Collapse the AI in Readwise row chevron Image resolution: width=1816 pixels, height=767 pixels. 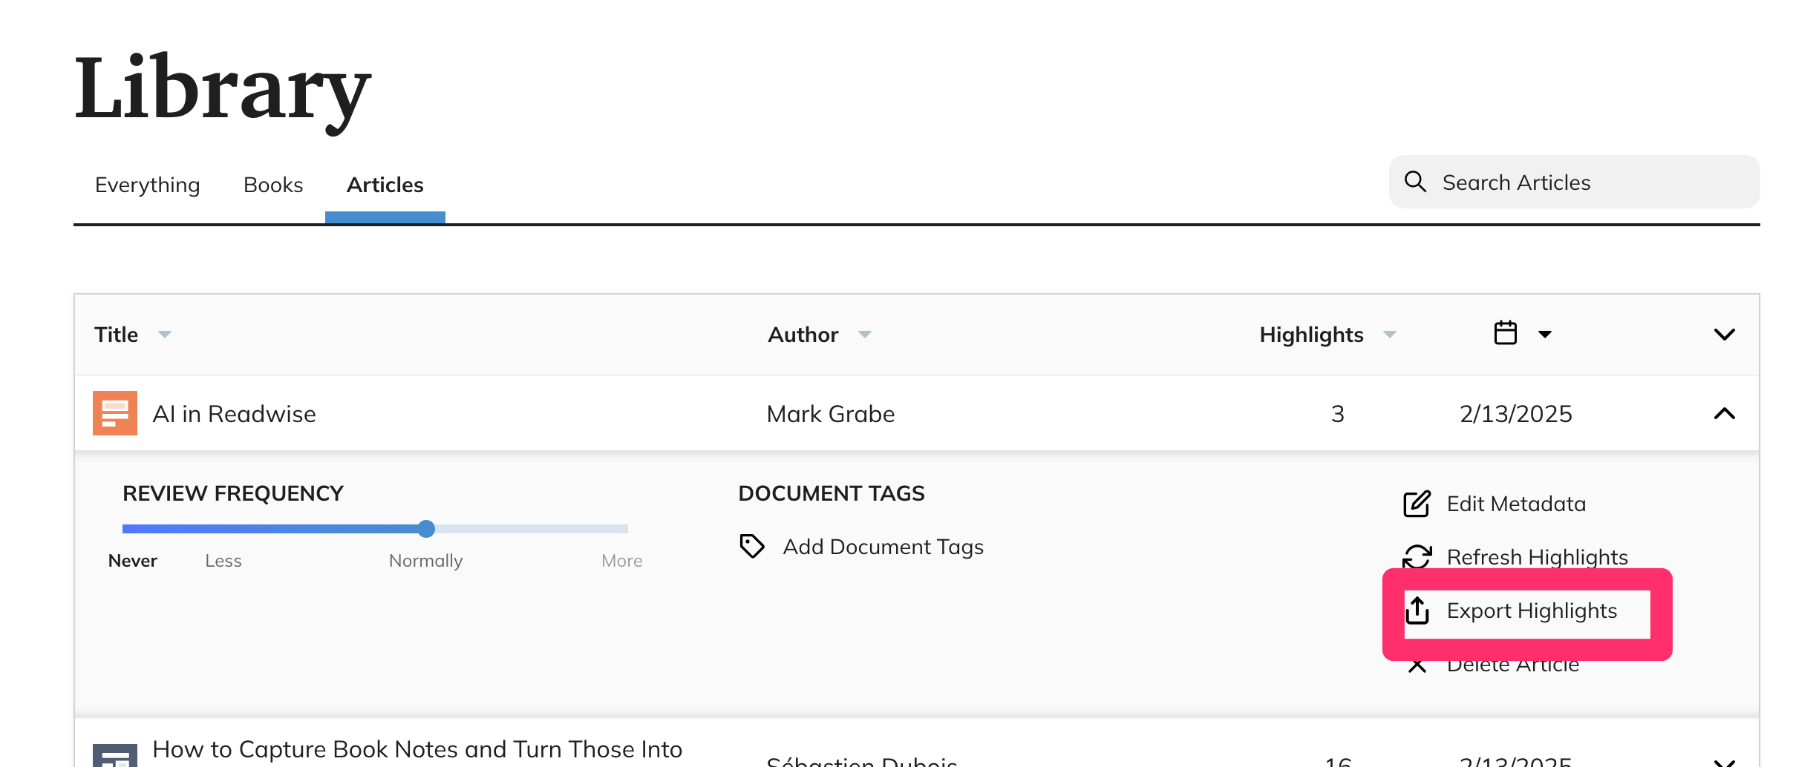(x=1724, y=413)
